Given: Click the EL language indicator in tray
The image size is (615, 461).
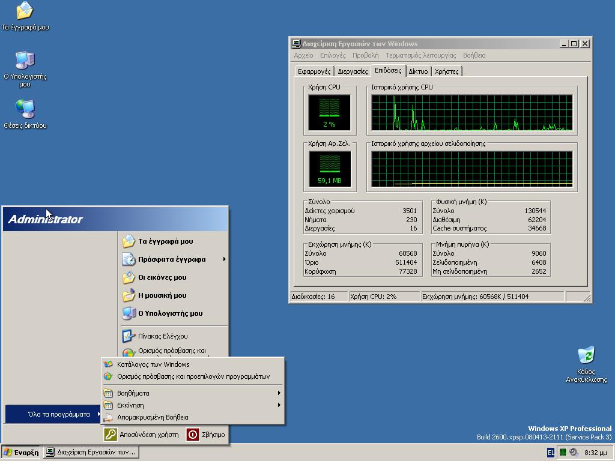Looking at the screenshot, I should pos(551,453).
